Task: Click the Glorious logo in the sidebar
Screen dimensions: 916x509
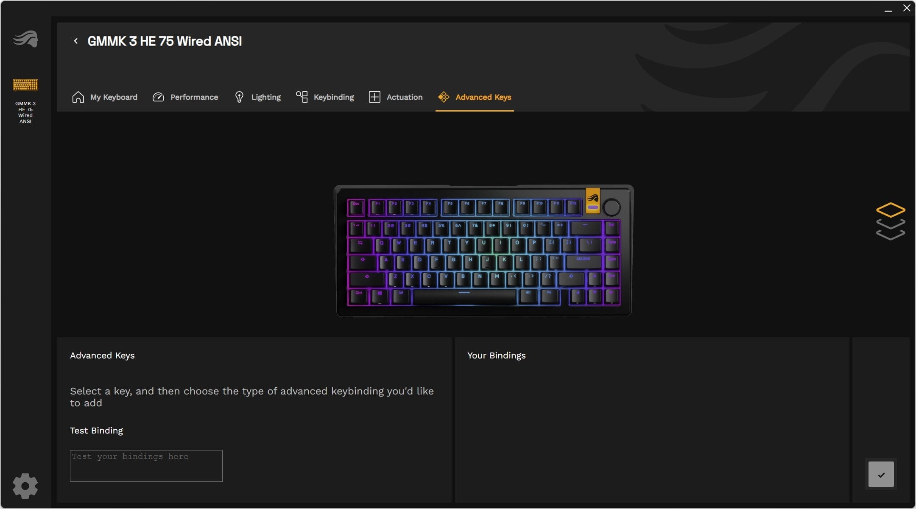Action: click(25, 39)
